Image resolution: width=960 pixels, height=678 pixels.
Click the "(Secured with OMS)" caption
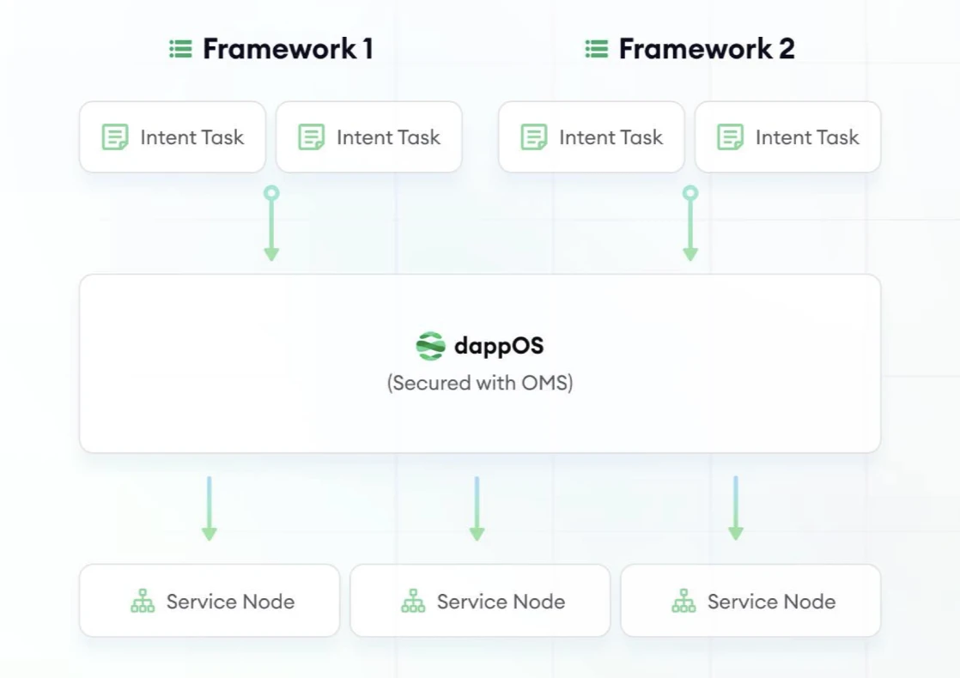click(x=480, y=383)
